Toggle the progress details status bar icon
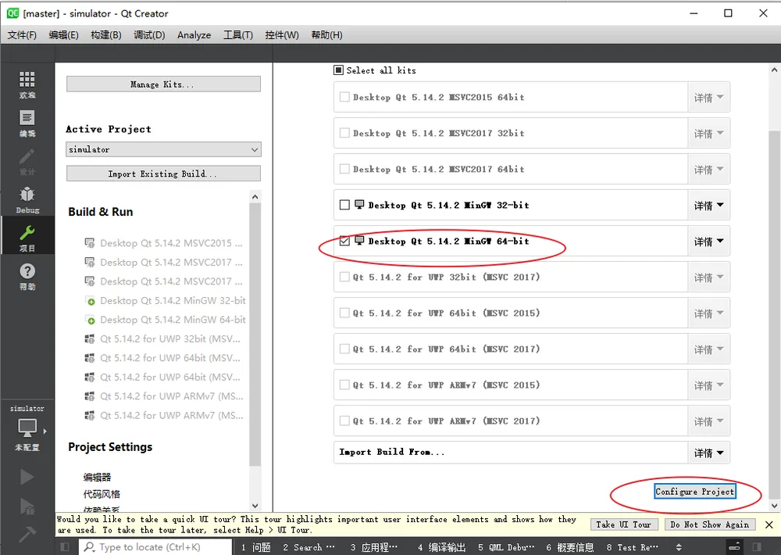The width and height of the screenshot is (781, 555). pyautogui.click(x=735, y=547)
